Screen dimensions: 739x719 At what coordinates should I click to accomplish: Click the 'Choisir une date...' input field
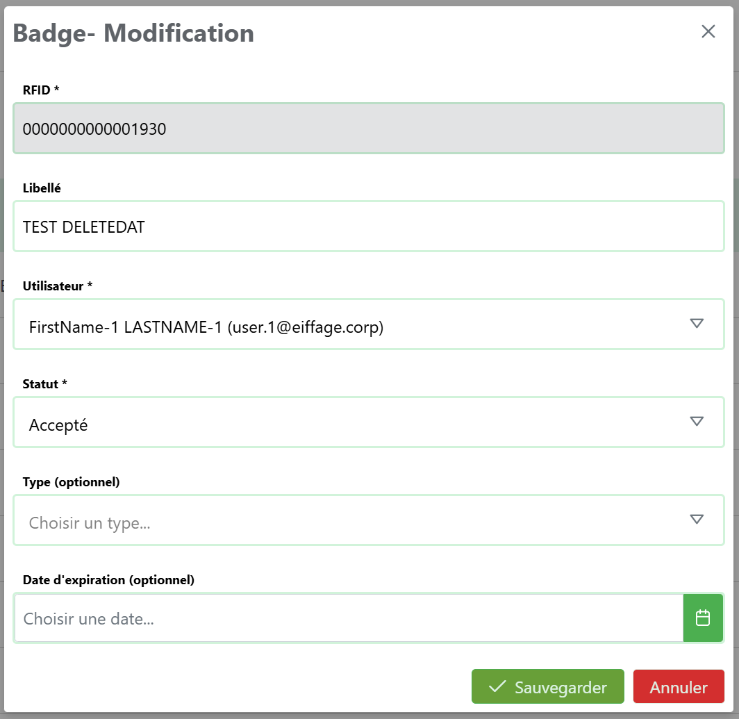[349, 618]
